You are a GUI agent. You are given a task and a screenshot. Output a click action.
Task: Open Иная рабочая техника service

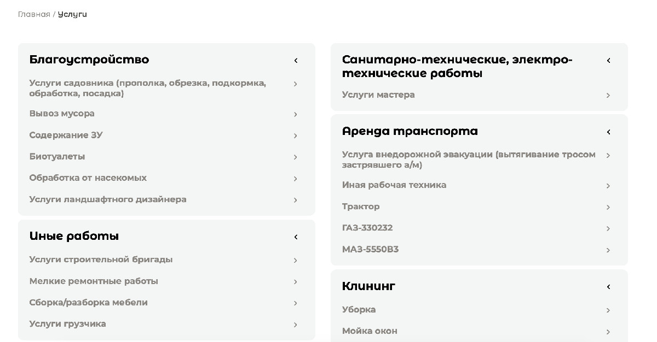tap(394, 185)
